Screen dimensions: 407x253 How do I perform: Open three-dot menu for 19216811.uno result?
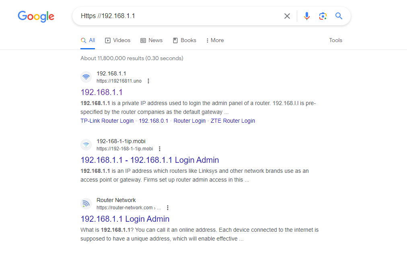[x=148, y=81]
